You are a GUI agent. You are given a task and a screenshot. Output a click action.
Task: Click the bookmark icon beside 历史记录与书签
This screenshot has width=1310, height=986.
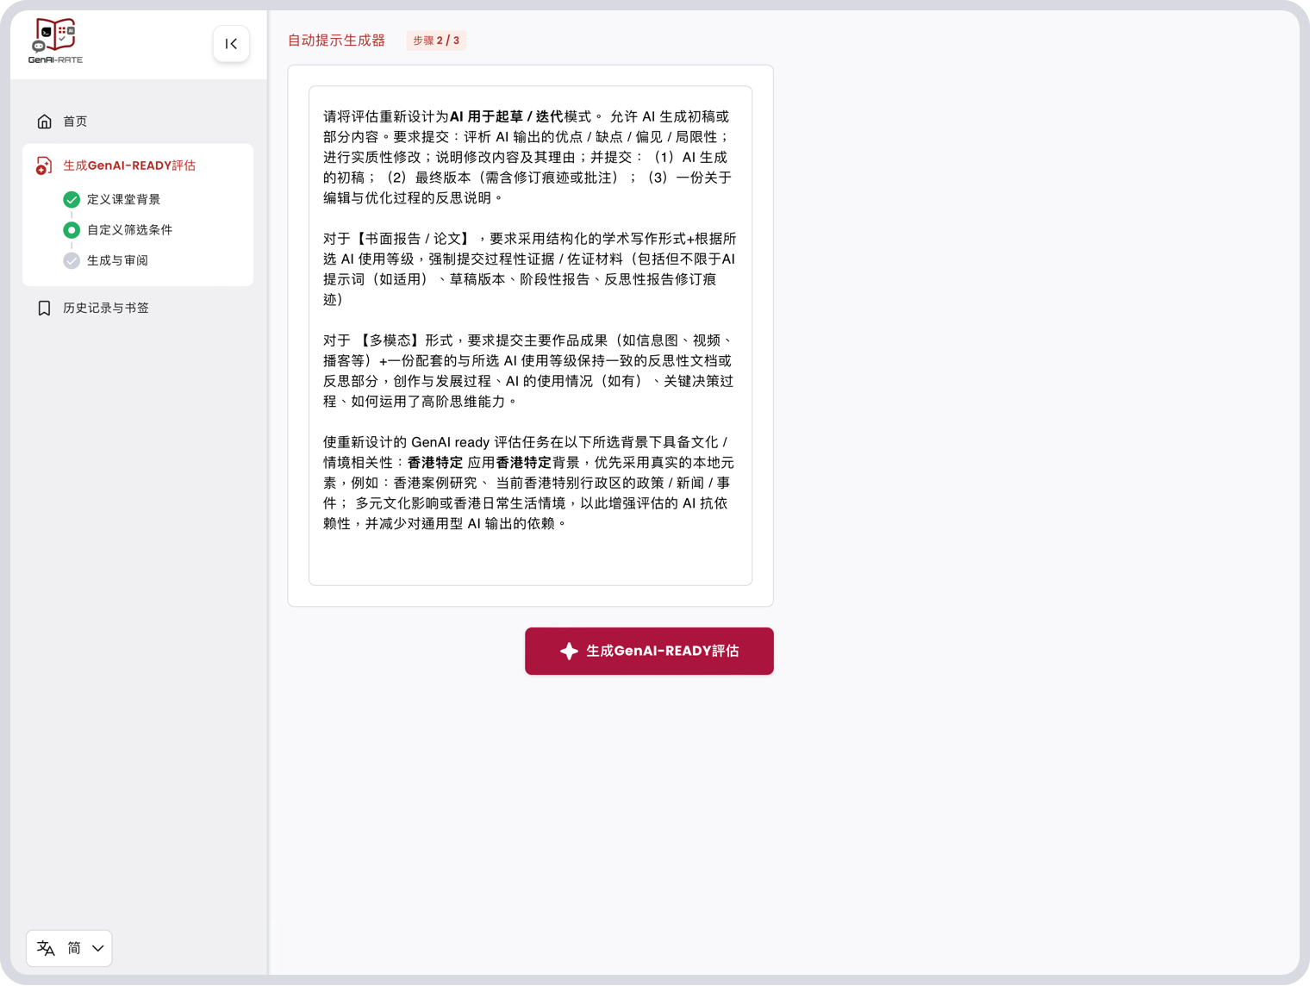pos(45,308)
